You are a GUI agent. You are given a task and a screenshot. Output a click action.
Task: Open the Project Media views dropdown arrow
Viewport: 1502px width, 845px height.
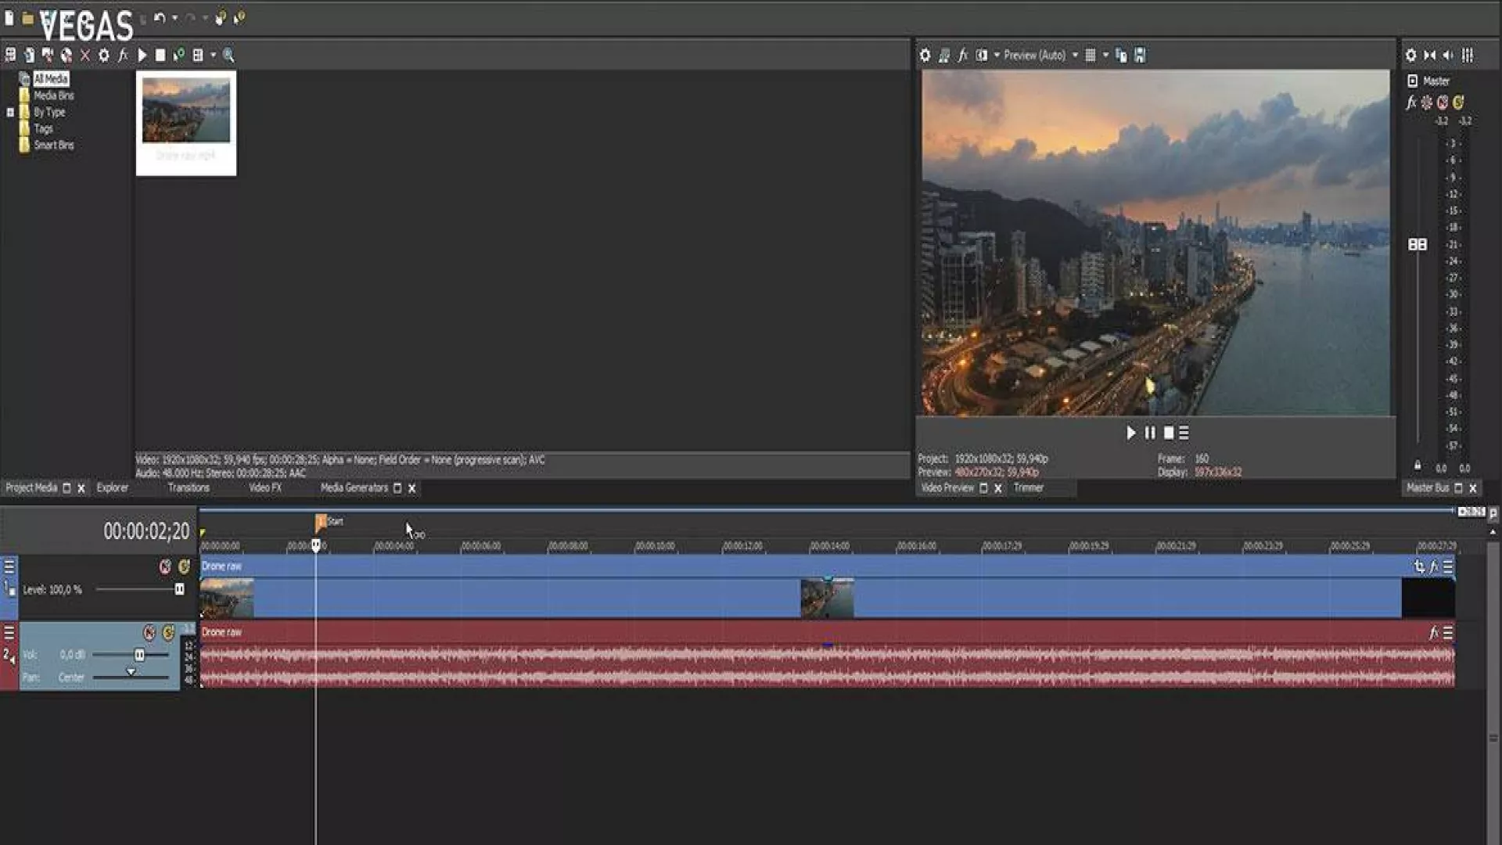tap(213, 55)
